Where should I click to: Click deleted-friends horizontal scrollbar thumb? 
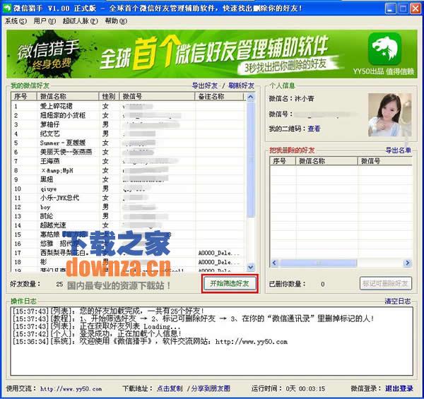coord(318,263)
